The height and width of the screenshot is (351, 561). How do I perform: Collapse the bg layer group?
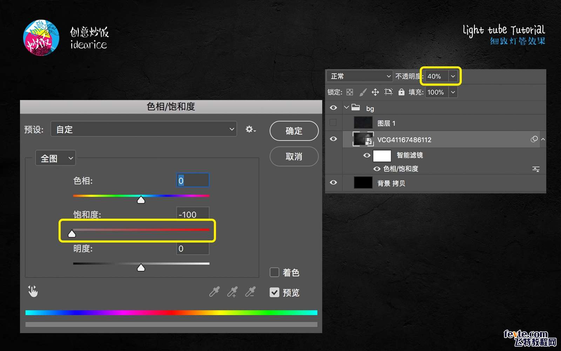point(346,107)
